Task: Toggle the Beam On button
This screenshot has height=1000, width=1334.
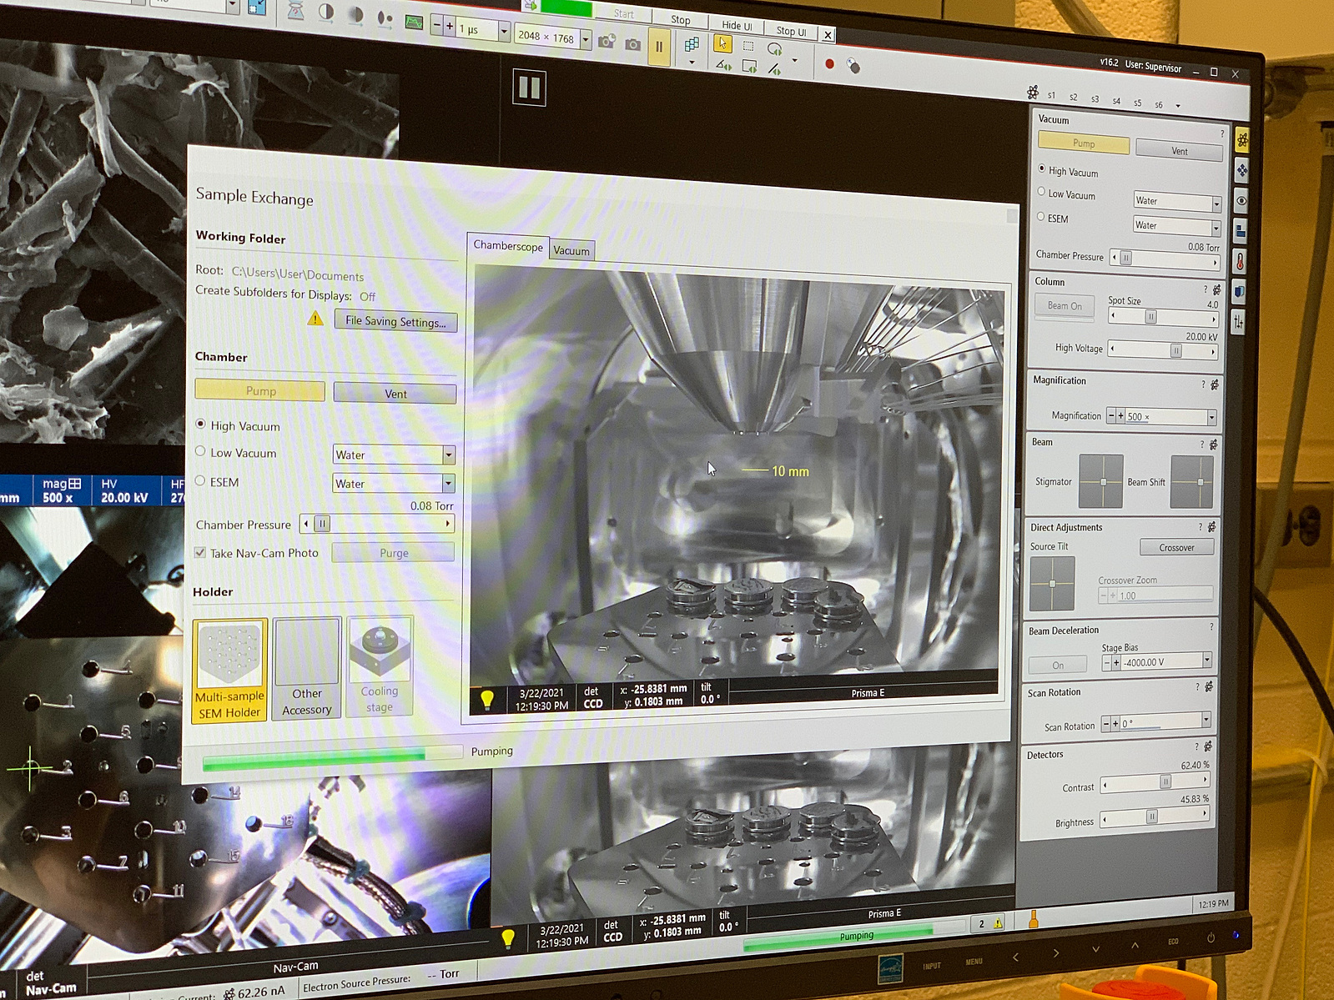Action: pos(1065,306)
